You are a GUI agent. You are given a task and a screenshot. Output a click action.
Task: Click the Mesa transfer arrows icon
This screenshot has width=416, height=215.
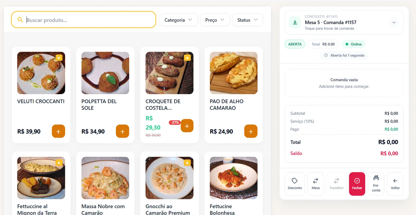pyautogui.click(x=315, y=180)
